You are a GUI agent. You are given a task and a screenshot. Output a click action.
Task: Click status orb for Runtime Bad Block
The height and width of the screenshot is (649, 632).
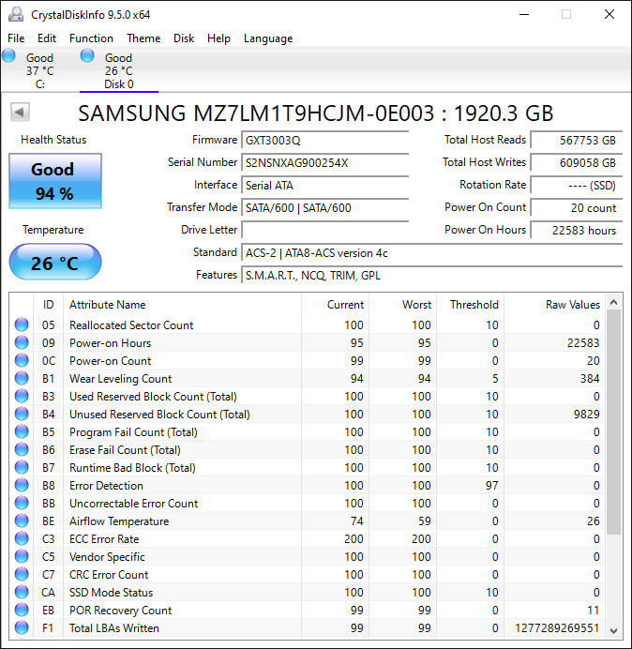pos(22,467)
